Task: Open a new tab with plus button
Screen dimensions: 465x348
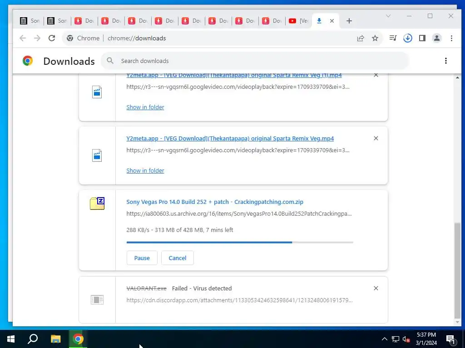Action: coord(349,21)
